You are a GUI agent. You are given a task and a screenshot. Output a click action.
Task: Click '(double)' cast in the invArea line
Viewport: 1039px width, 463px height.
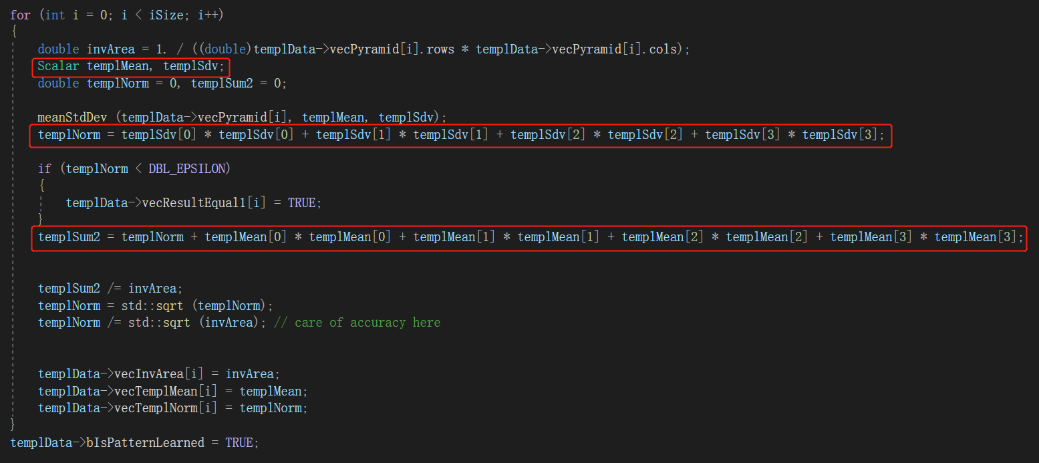225,49
